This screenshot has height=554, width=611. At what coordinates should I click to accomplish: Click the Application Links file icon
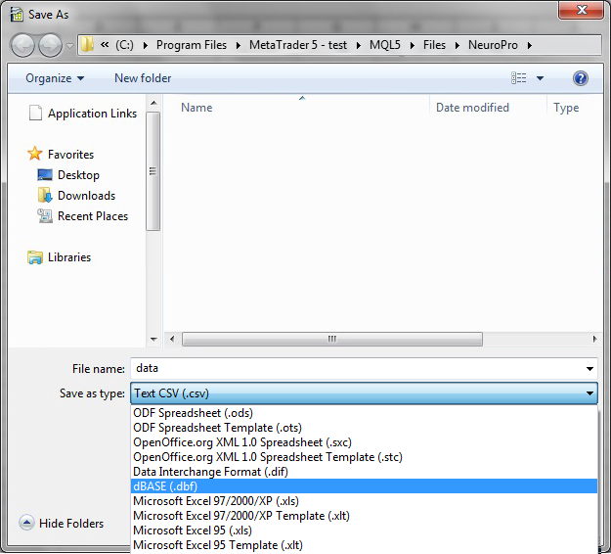35,114
